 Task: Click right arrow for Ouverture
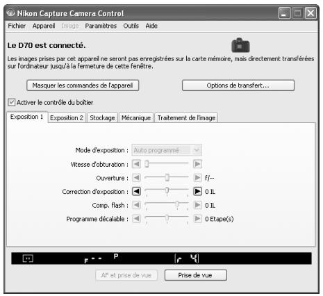click(197, 178)
